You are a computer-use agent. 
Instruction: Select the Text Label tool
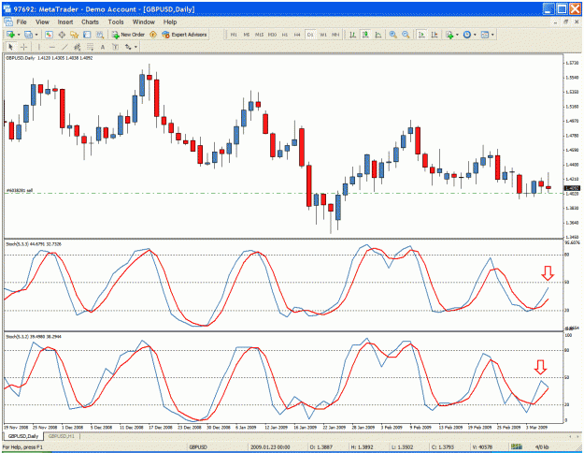[x=116, y=47]
